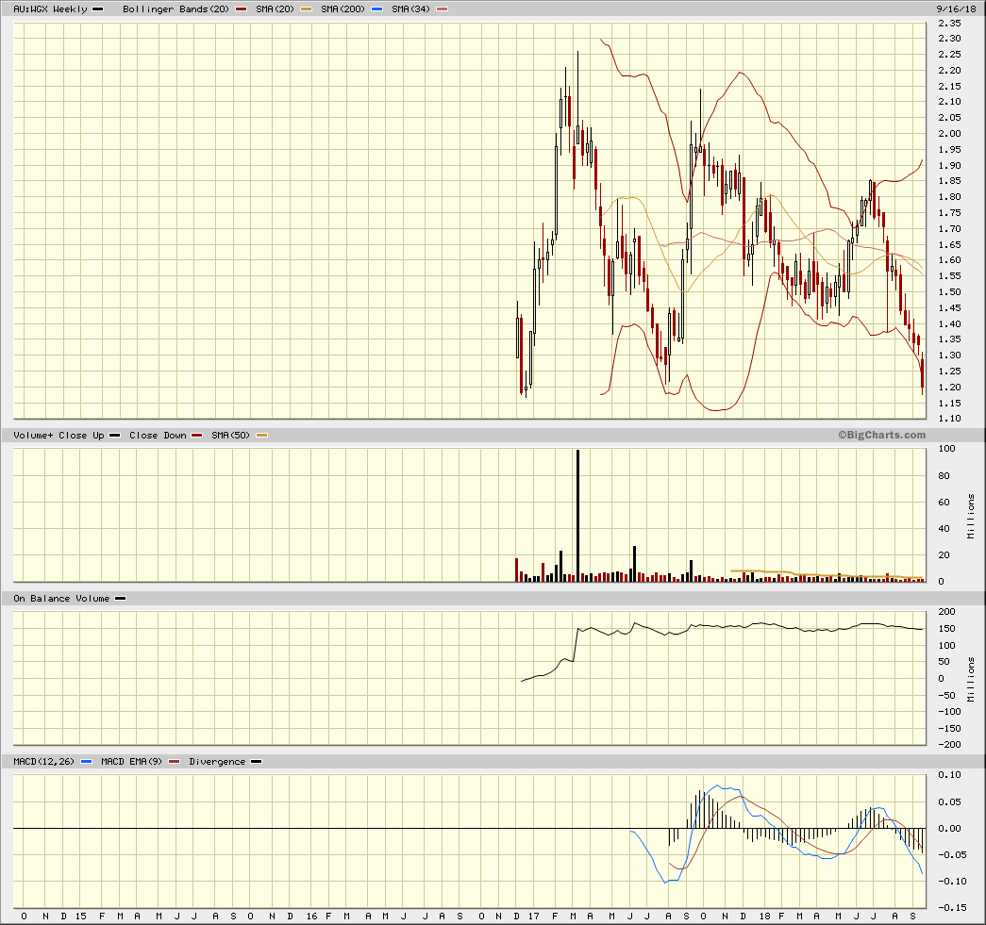Select the SMA(50) volume legend label

point(230,436)
